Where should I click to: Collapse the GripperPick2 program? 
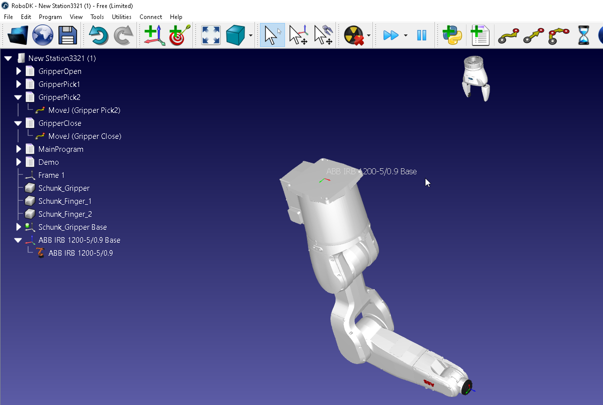[18, 97]
